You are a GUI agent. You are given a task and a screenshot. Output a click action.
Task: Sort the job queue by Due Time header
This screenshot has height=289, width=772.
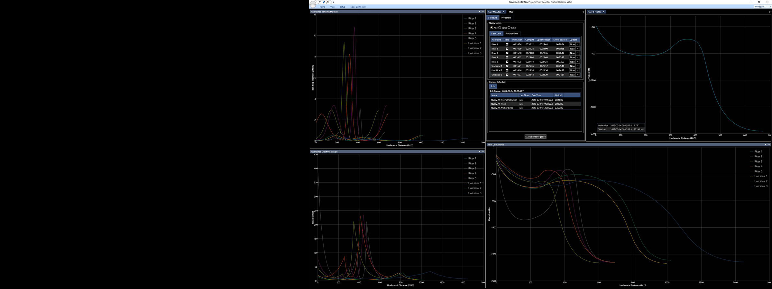(x=542, y=95)
